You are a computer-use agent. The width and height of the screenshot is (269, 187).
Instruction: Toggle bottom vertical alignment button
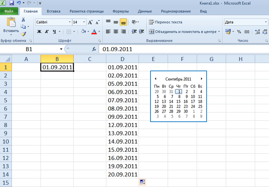coord(123,22)
